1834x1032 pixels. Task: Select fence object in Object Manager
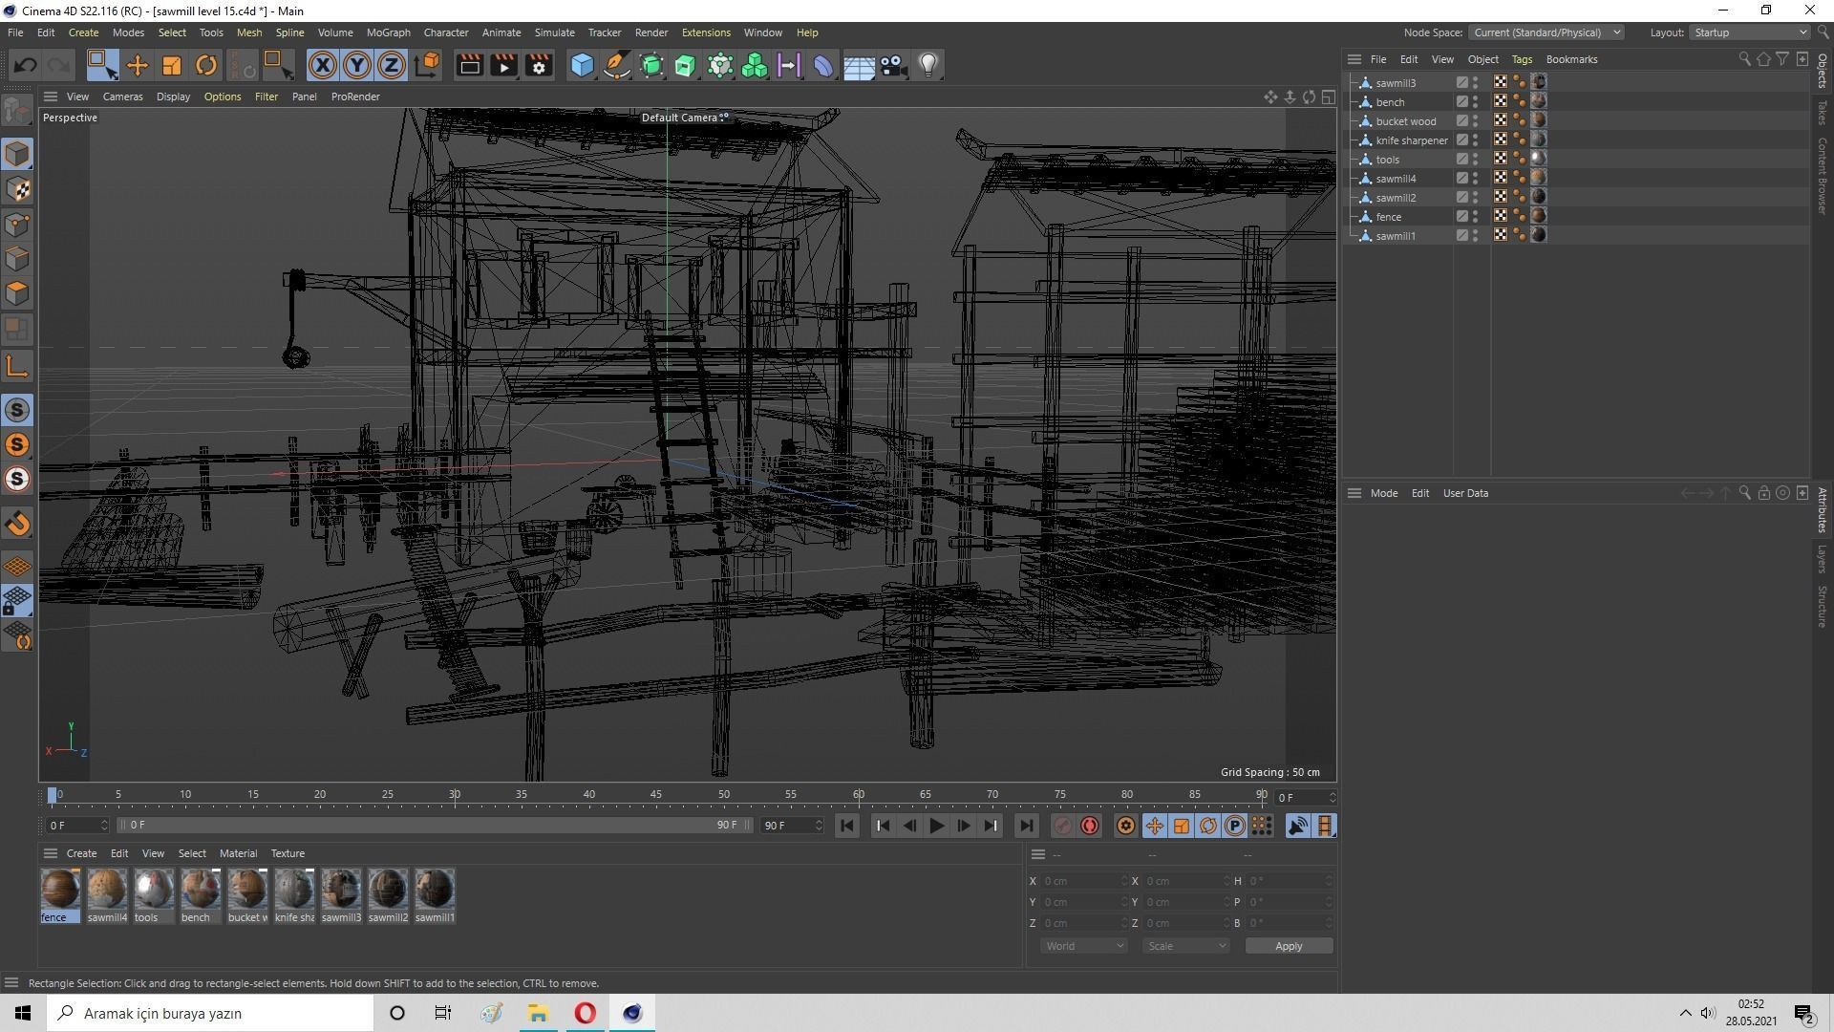click(x=1388, y=217)
